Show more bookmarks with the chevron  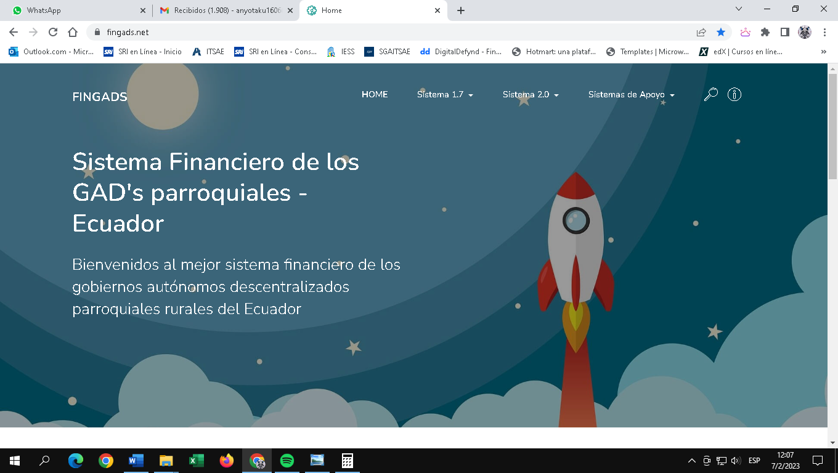click(x=824, y=52)
